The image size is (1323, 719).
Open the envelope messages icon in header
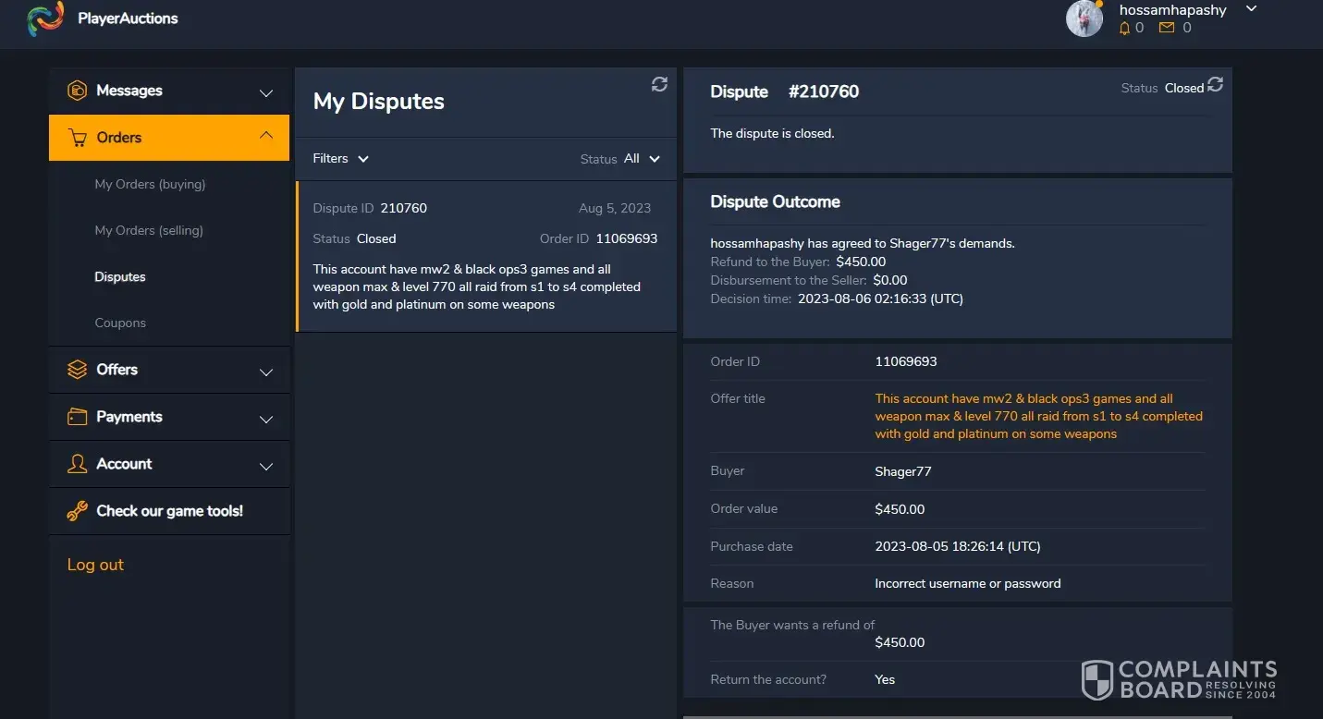[1167, 29]
